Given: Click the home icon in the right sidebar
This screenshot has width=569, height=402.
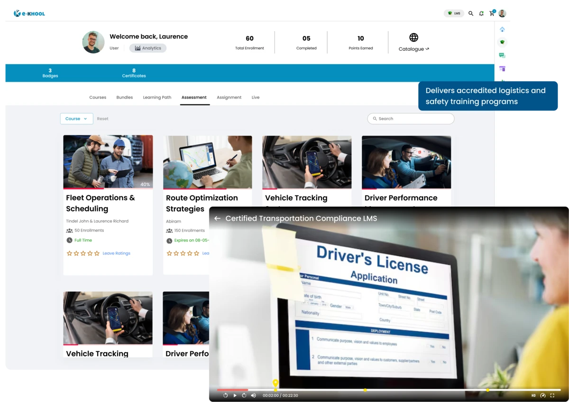Looking at the screenshot, I should pos(502,29).
